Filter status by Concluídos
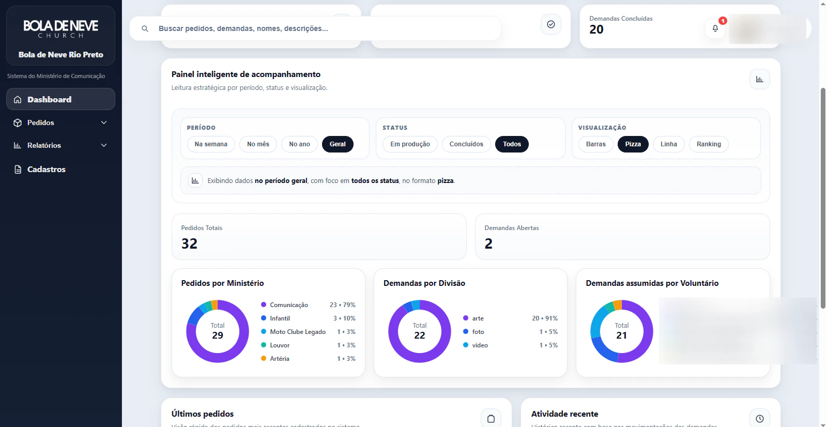This screenshot has height=427, width=827. click(466, 144)
